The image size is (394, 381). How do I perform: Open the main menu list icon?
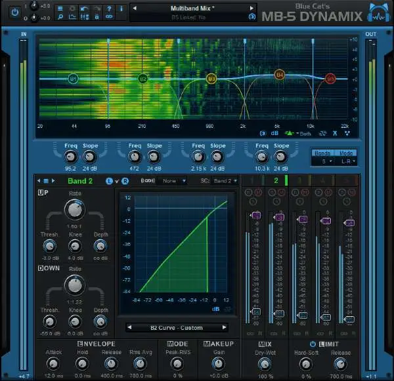[58, 9]
